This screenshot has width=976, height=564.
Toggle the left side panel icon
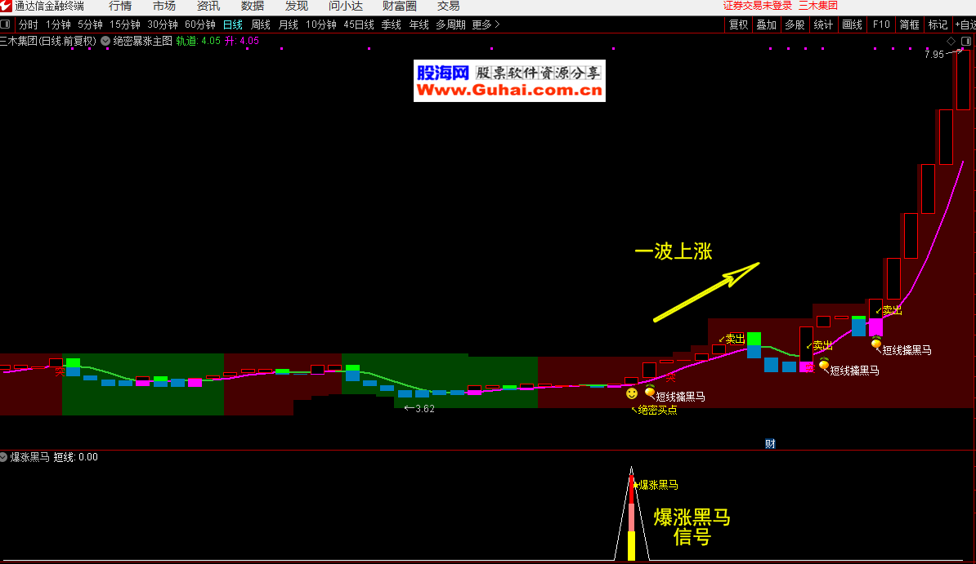5,24
